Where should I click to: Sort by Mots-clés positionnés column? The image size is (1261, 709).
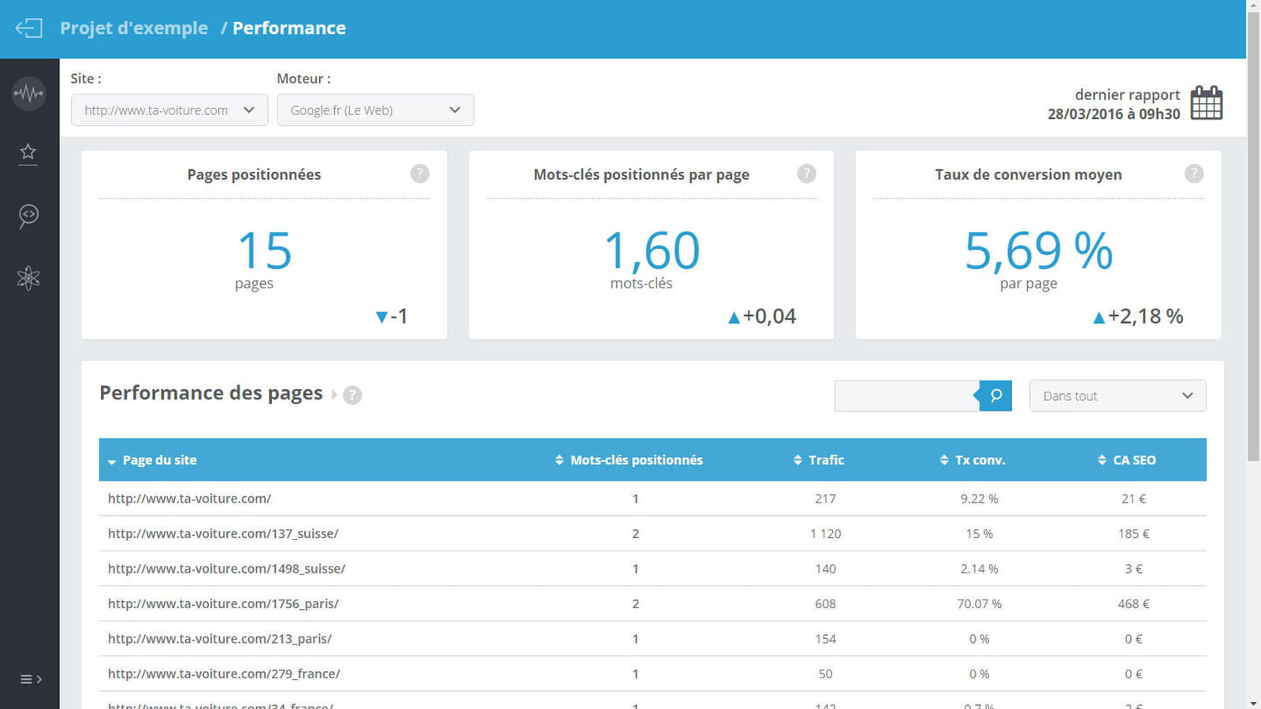click(629, 460)
